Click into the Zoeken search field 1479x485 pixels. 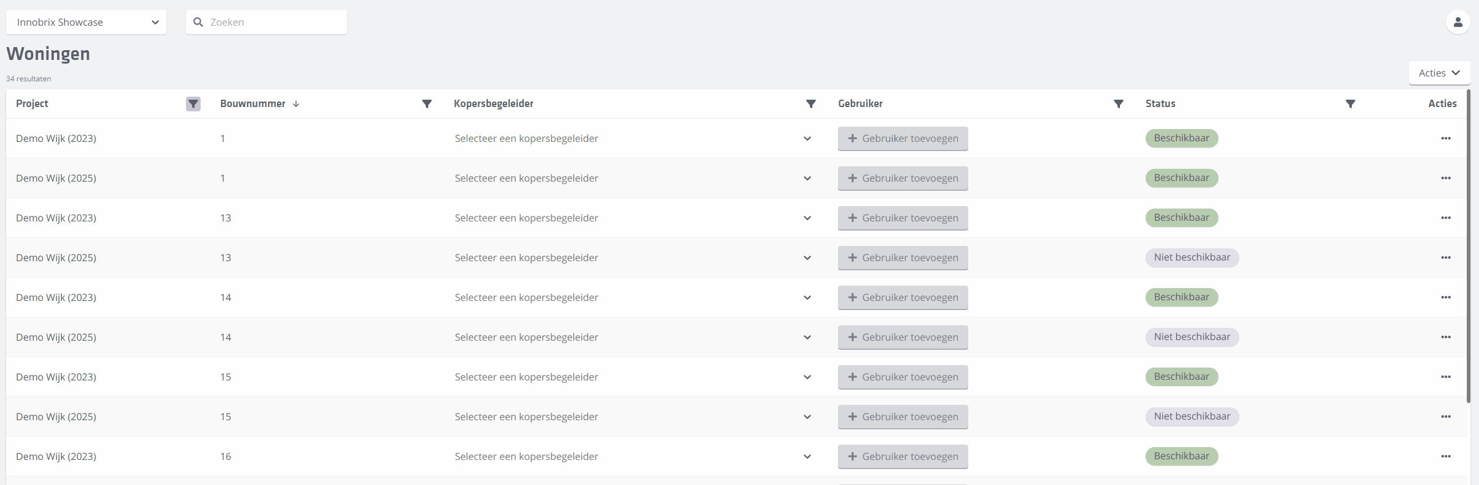275,23
